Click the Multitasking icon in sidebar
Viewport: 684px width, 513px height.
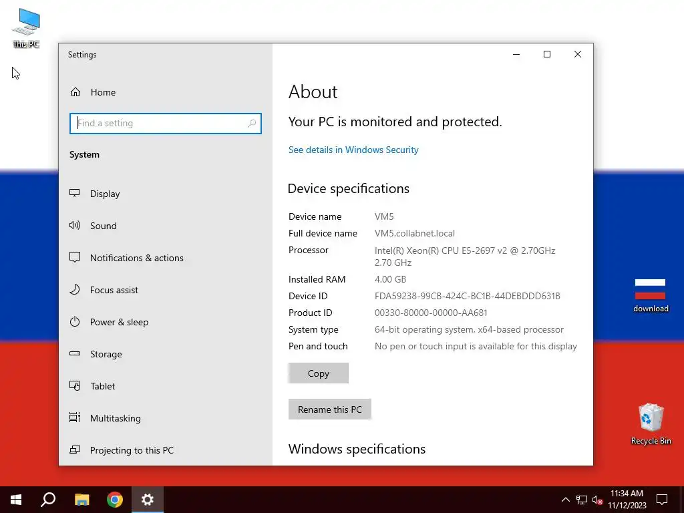click(75, 417)
